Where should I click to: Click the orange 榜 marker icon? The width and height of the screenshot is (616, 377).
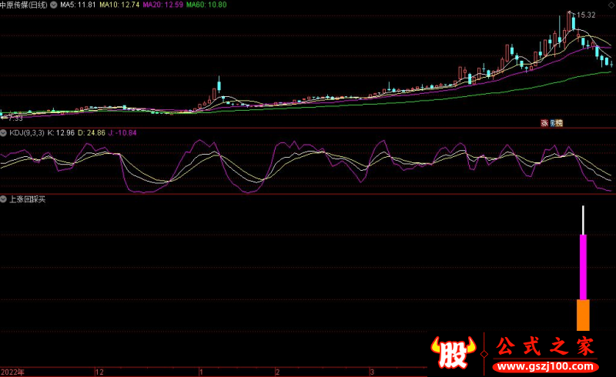pos(559,123)
